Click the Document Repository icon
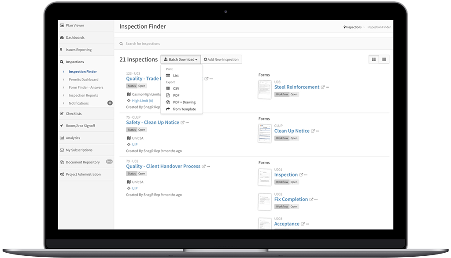Viewport: 451px width, 258px height. 62,162
